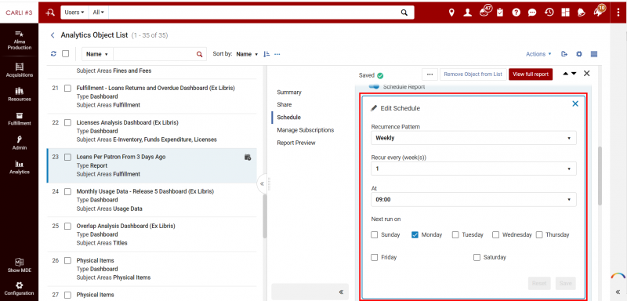Go back using the arrow beside Analytics Object List
Screen dimensions: 627x301
(x=53, y=35)
